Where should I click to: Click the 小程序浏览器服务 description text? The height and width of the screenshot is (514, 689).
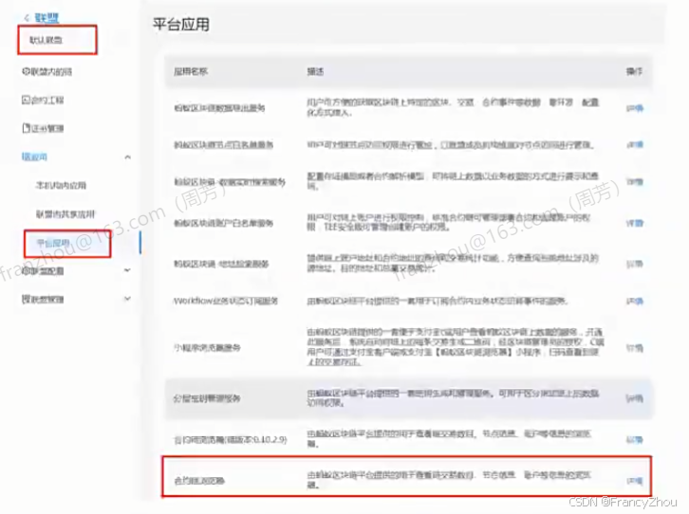click(456, 347)
